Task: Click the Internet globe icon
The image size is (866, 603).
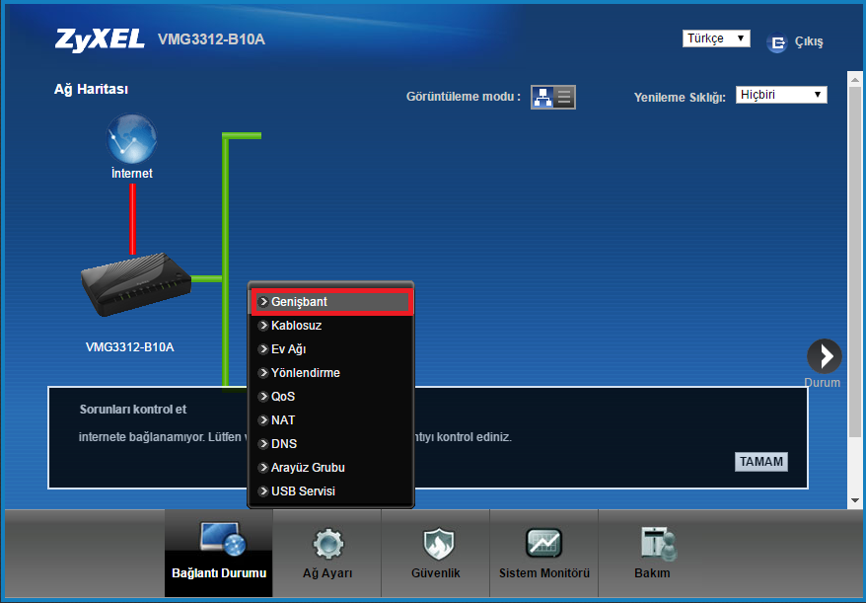Action: pos(131,138)
